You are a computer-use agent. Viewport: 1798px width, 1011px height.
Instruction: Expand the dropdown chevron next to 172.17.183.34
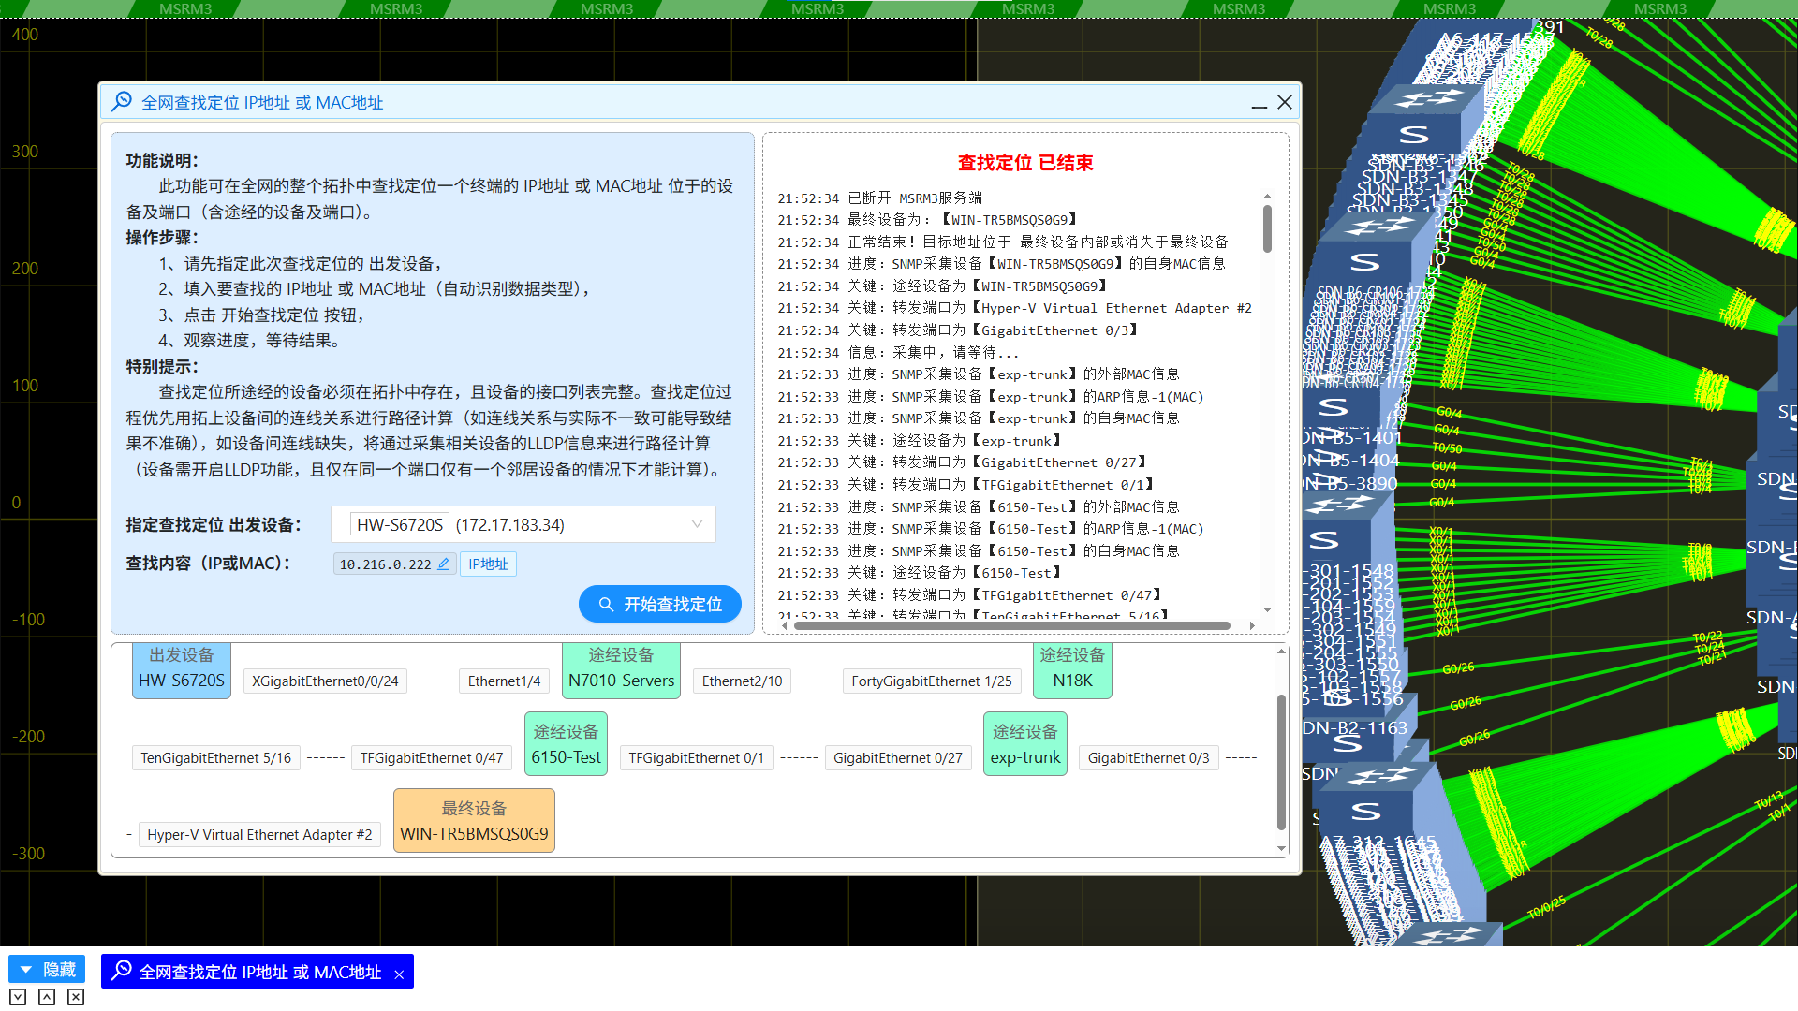697,524
